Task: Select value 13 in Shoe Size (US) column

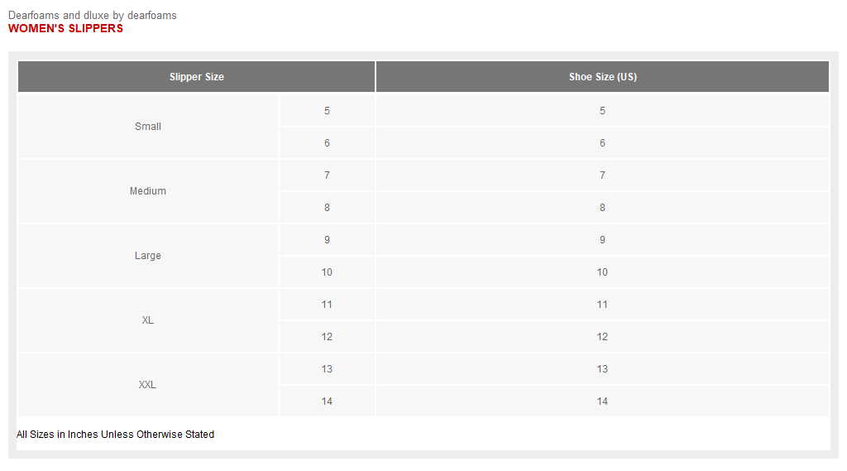Action: (x=602, y=369)
